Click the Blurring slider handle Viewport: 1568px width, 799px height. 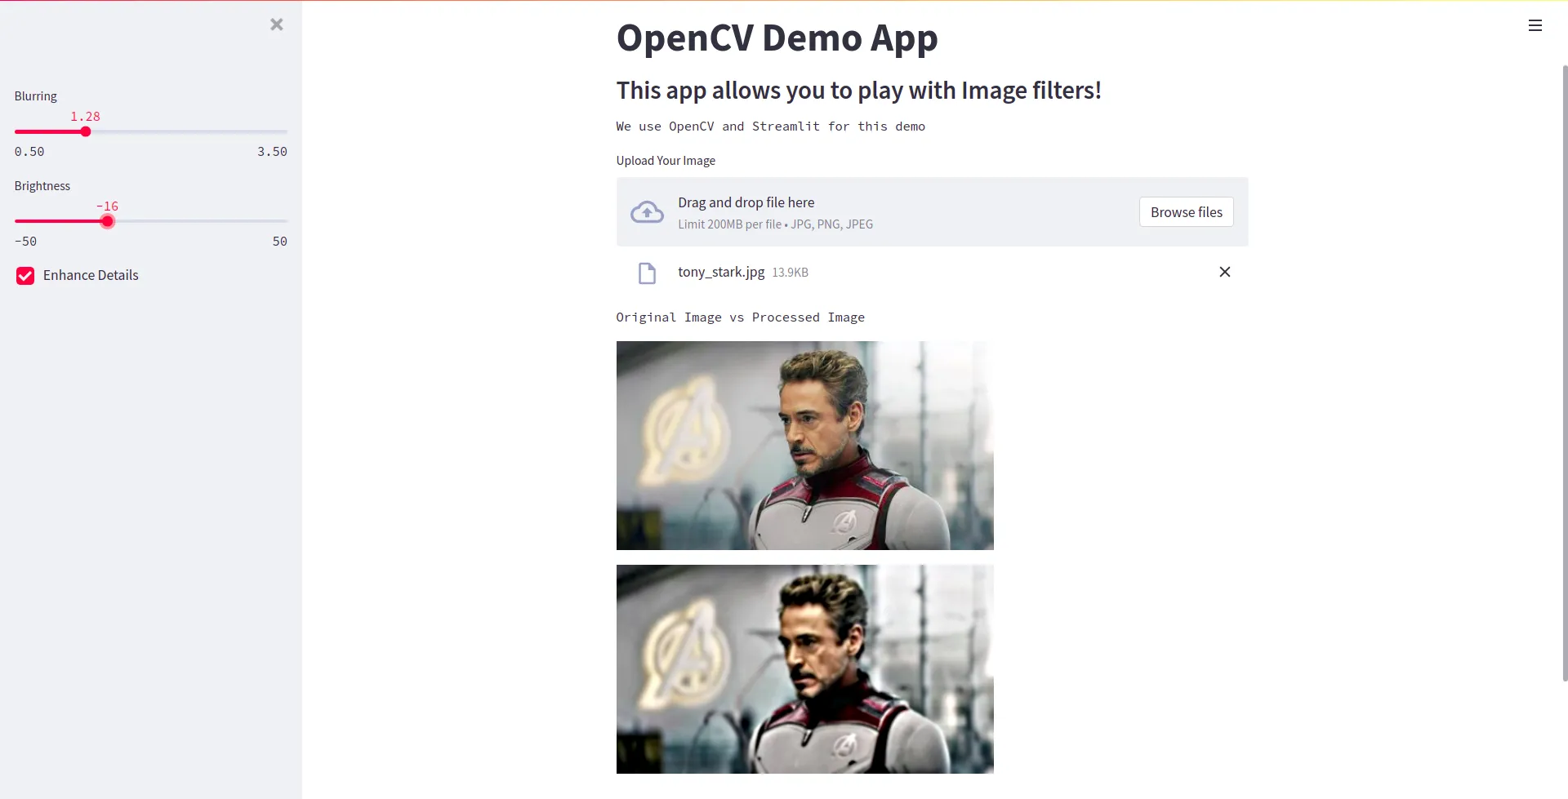pos(86,131)
